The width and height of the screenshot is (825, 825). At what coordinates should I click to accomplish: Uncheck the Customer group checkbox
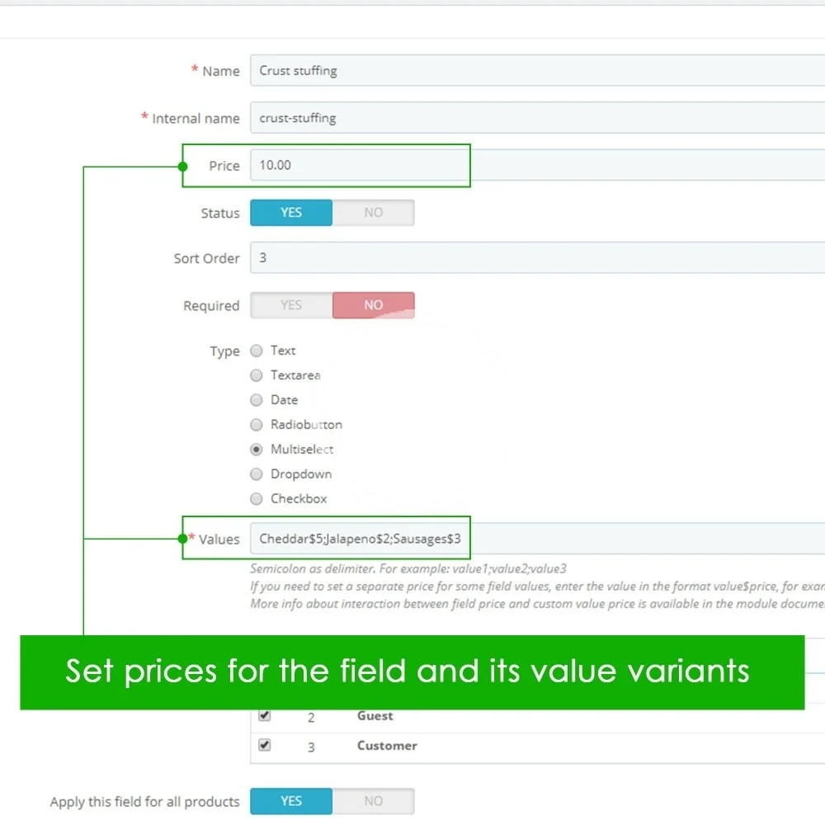click(x=265, y=745)
